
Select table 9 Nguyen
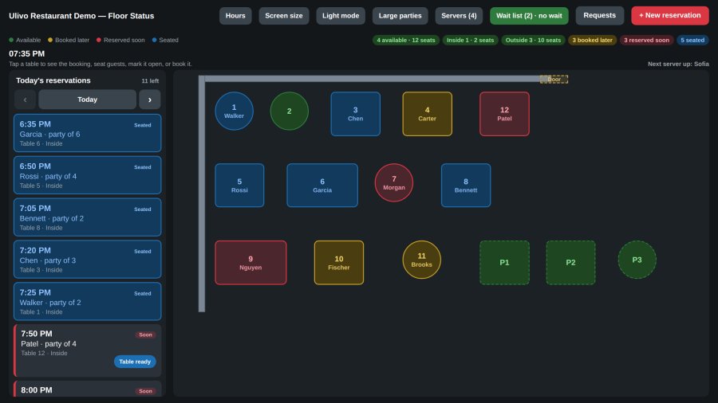[251, 263]
